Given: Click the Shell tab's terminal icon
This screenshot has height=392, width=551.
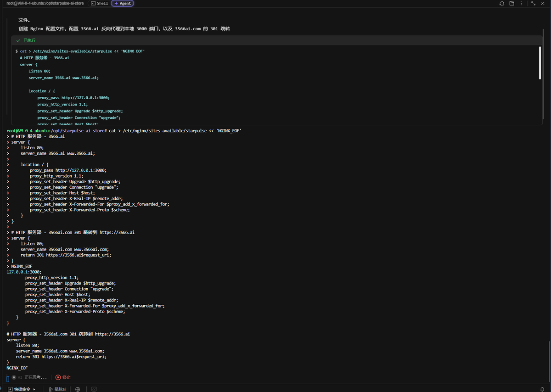Looking at the screenshot, I should [x=93, y=3].
